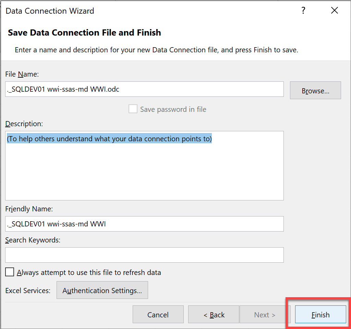The image size is (351, 329).
Task: Click the Friendly Name label
Action: 29,209
